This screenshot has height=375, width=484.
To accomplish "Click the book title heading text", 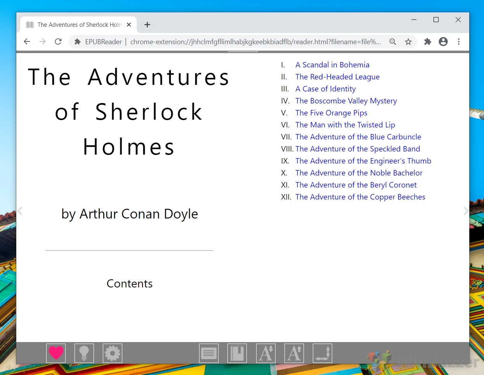I will (129, 112).
